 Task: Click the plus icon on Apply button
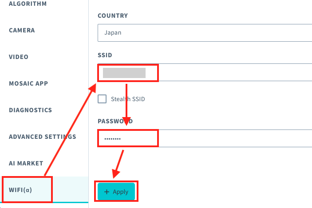107,192
